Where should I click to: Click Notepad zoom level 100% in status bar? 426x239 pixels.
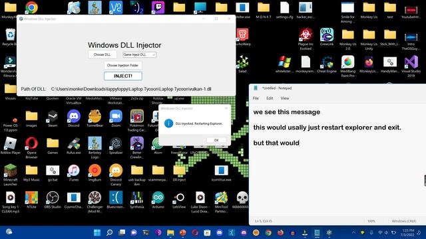(x=371, y=221)
